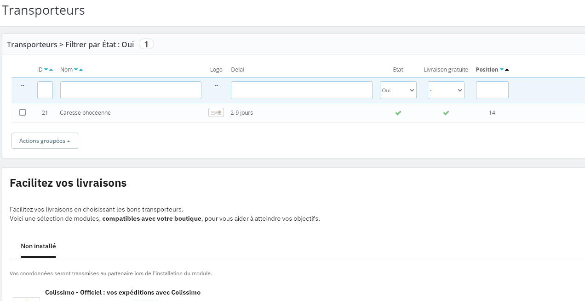This screenshot has height=301, width=585.
Task: Sort Position column descending arrow
Action: pos(502,70)
